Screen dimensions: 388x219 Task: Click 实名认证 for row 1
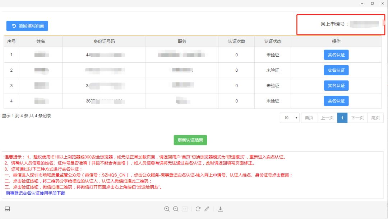coord(336,55)
